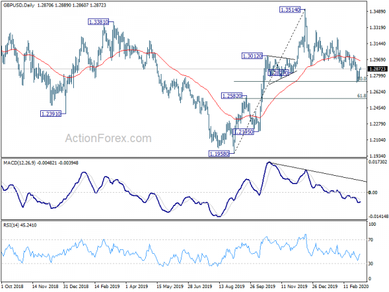Select the 26 Sep 2019 date label
The image size is (389, 292).
click(x=263, y=286)
